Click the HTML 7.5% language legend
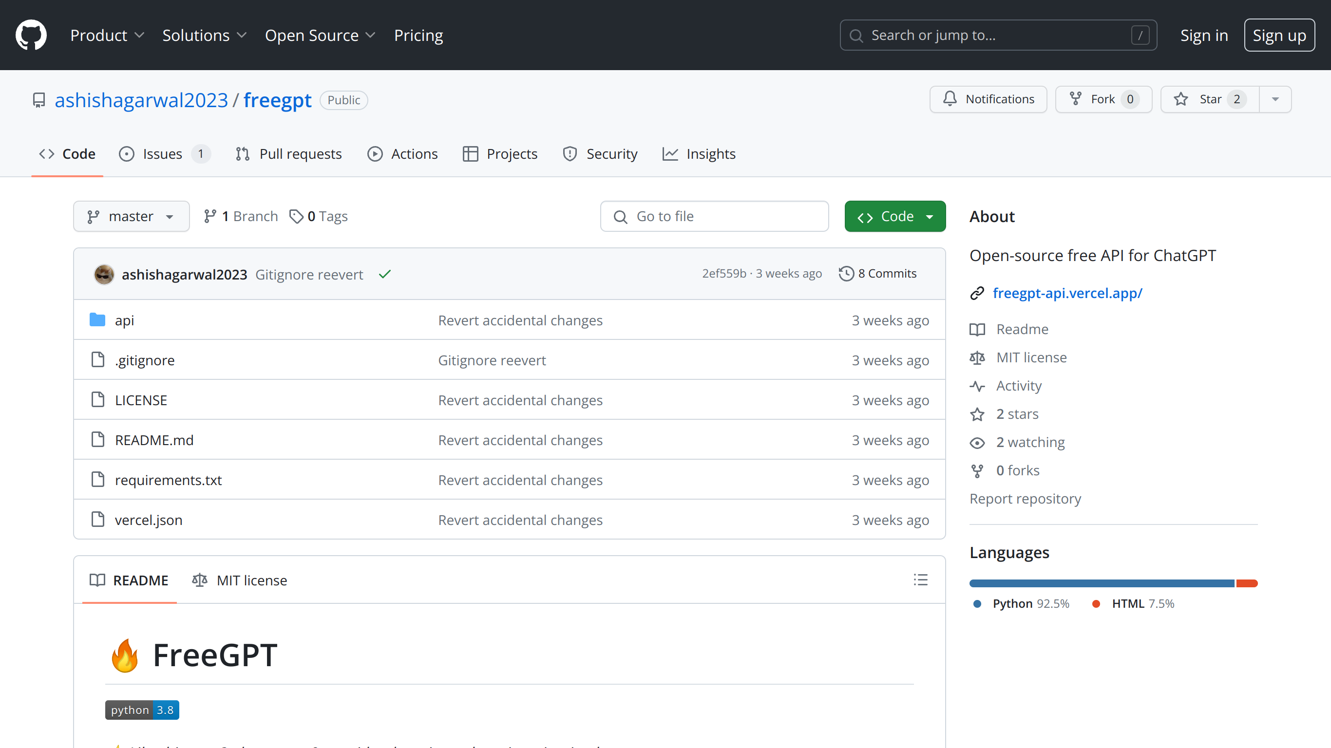 [1133, 603]
